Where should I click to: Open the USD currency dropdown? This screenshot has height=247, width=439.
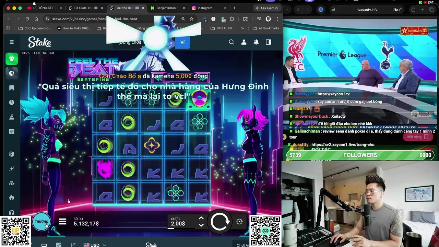pos(95,245)
